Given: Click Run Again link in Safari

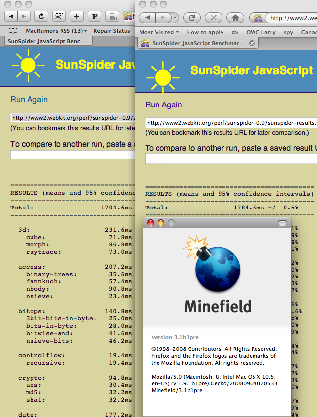Looking at the screenshot, I should coord(29,100).
